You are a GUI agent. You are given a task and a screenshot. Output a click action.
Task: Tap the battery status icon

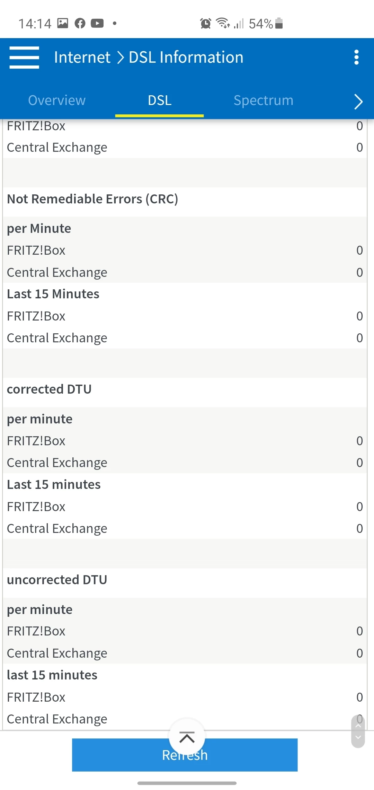pyautogui.click(x=279, y=23)
